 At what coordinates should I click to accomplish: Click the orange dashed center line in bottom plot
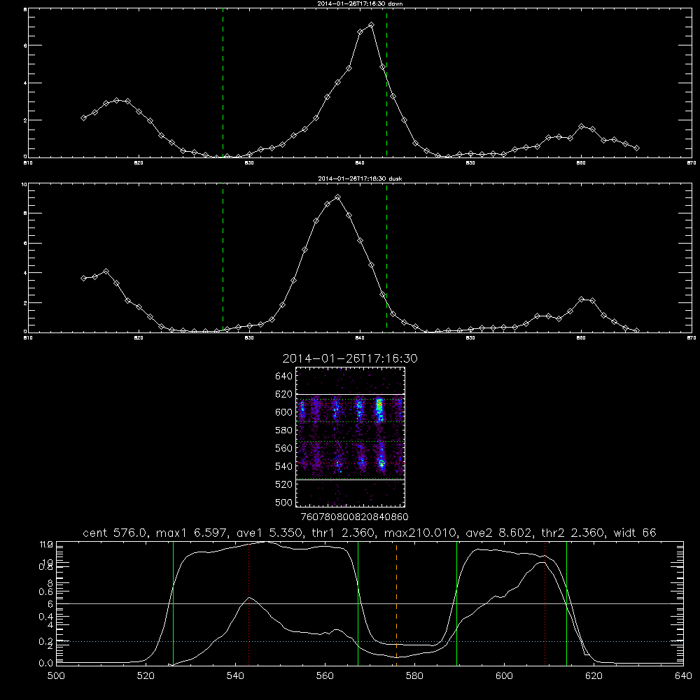pyautogui.click(x=396, y=603)
